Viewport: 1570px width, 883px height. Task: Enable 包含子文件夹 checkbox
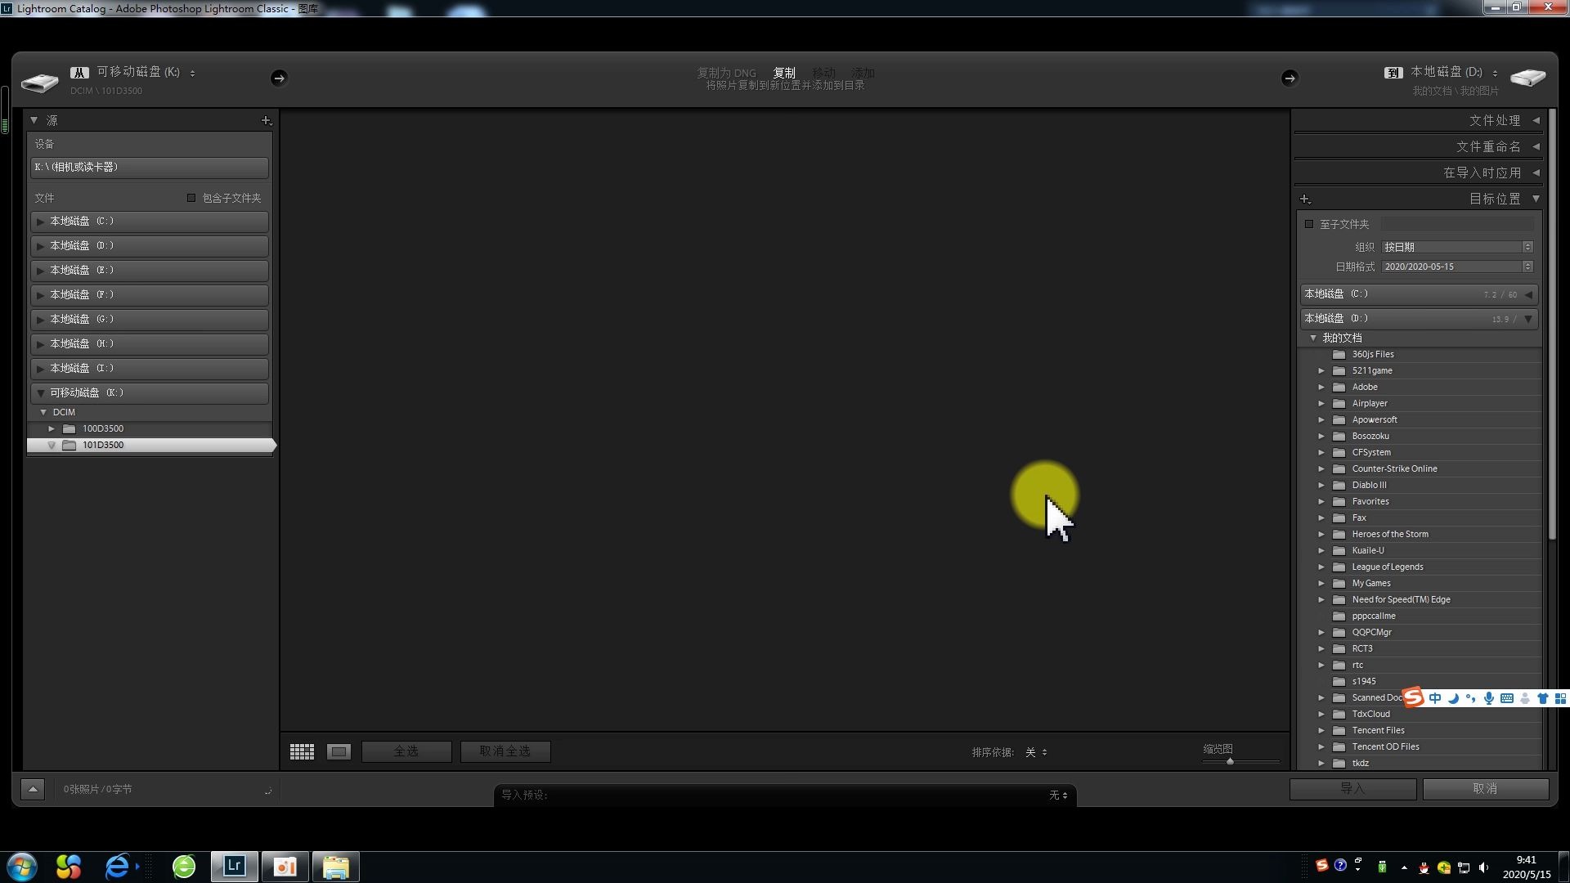click(x=191, y=198)
